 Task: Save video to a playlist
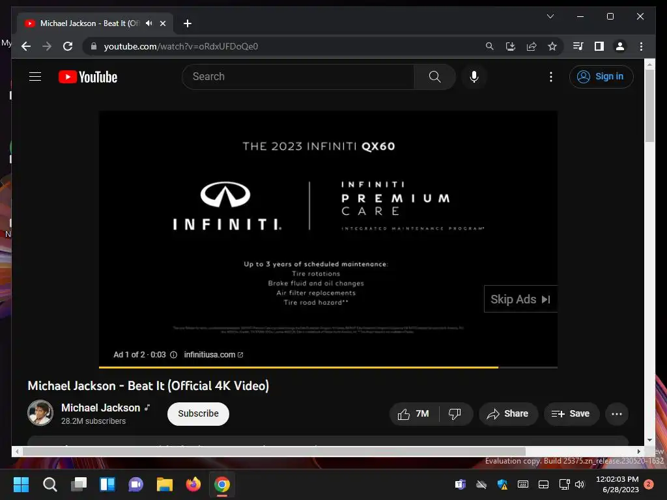tap(571, 413)
